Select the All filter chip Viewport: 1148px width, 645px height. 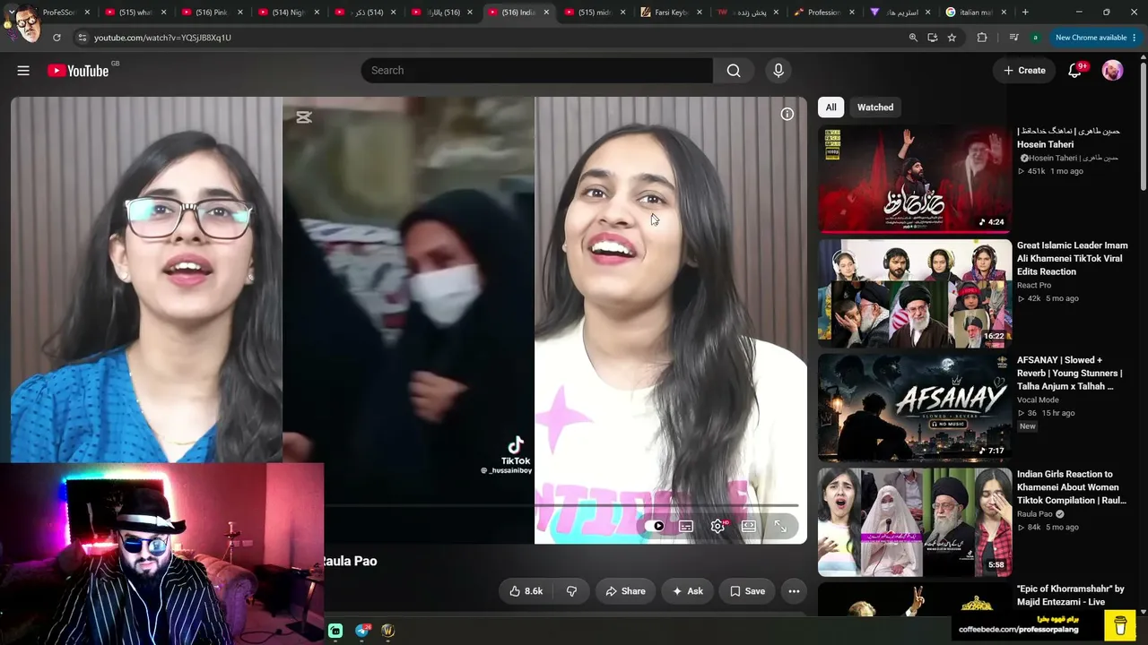click(x=831, y=107)
